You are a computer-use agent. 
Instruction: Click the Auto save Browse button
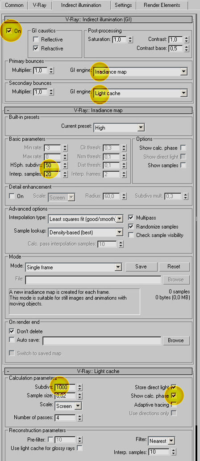[175, 341]
